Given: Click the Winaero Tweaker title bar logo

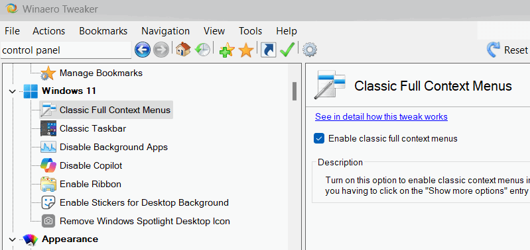Looking at the screenshot, I should click(11, 9).
